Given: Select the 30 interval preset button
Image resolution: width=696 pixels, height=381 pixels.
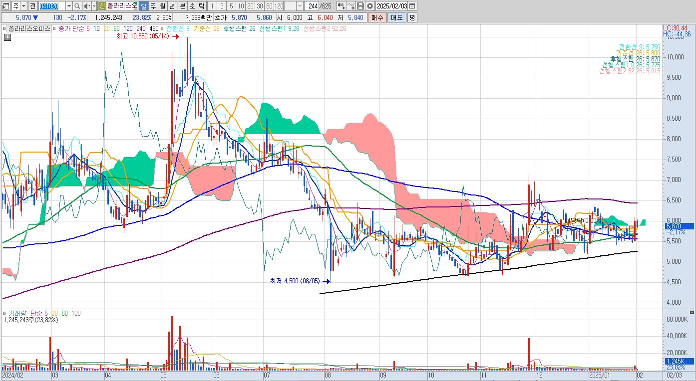Looking at the screenshot, I should tap(260, 6).
